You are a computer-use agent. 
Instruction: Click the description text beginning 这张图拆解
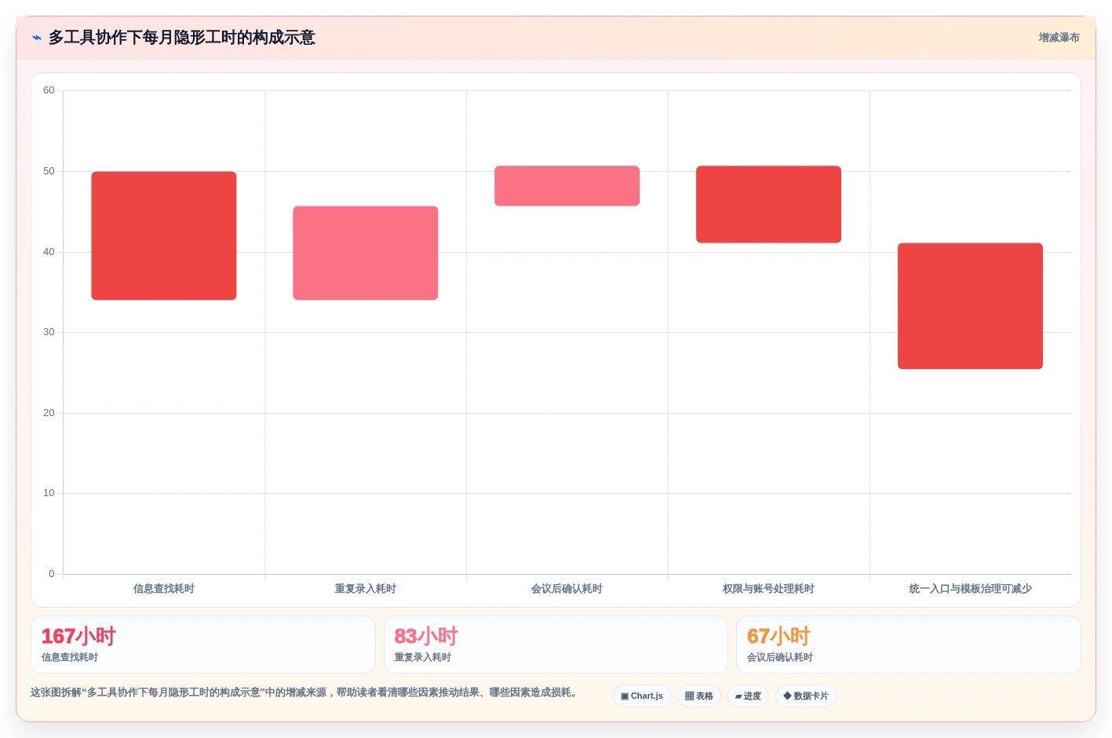[304, 692]
